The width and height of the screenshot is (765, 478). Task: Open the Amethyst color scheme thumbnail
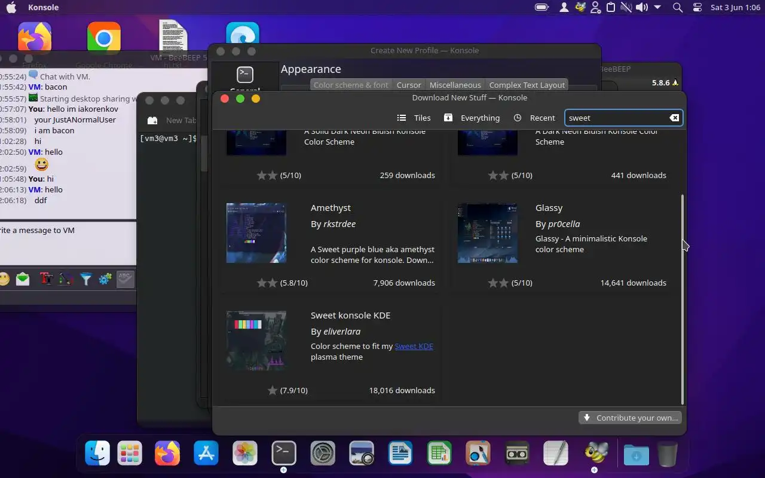[256, 233]
